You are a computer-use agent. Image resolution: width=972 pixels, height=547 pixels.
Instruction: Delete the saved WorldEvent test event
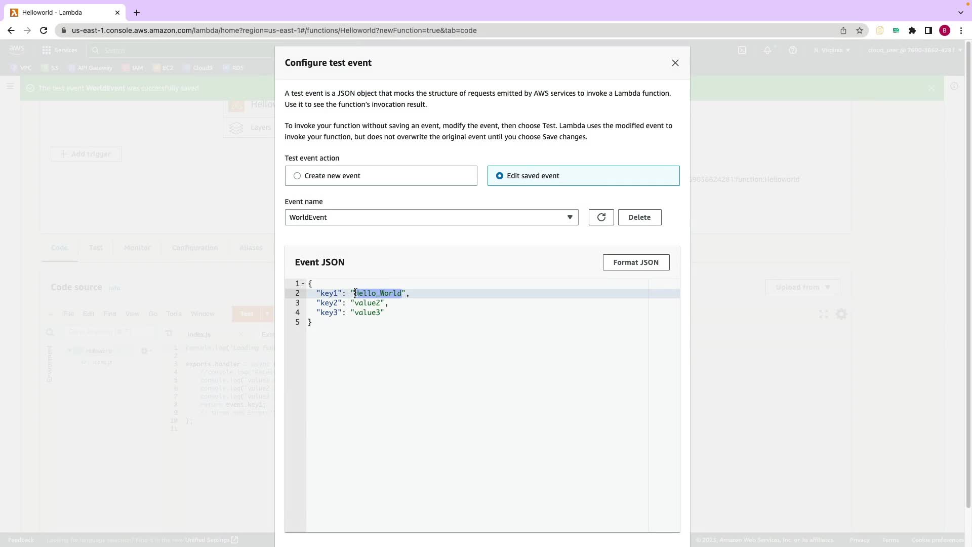[639, 217]
